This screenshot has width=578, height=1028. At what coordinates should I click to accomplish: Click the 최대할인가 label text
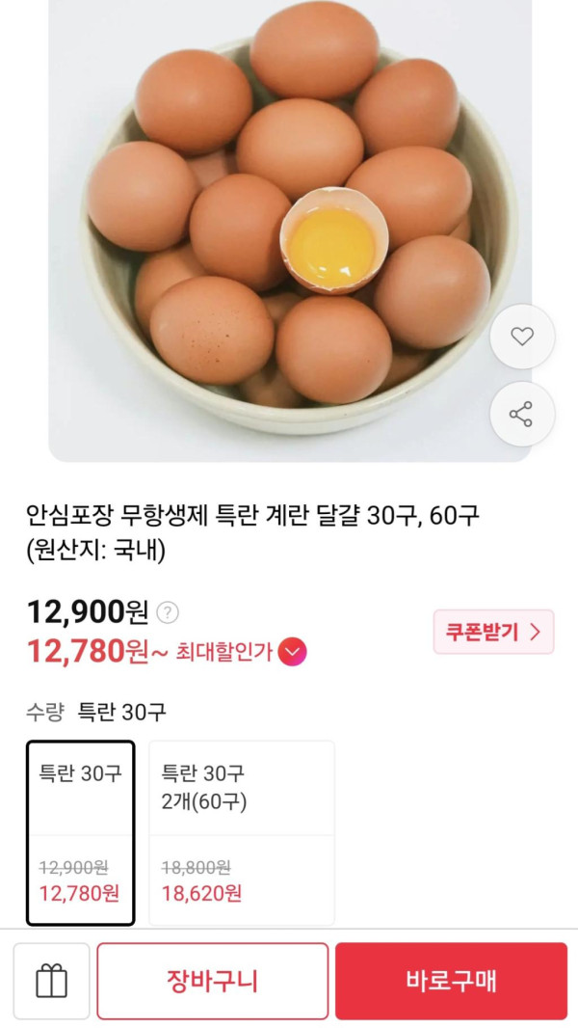click(223, 653)
